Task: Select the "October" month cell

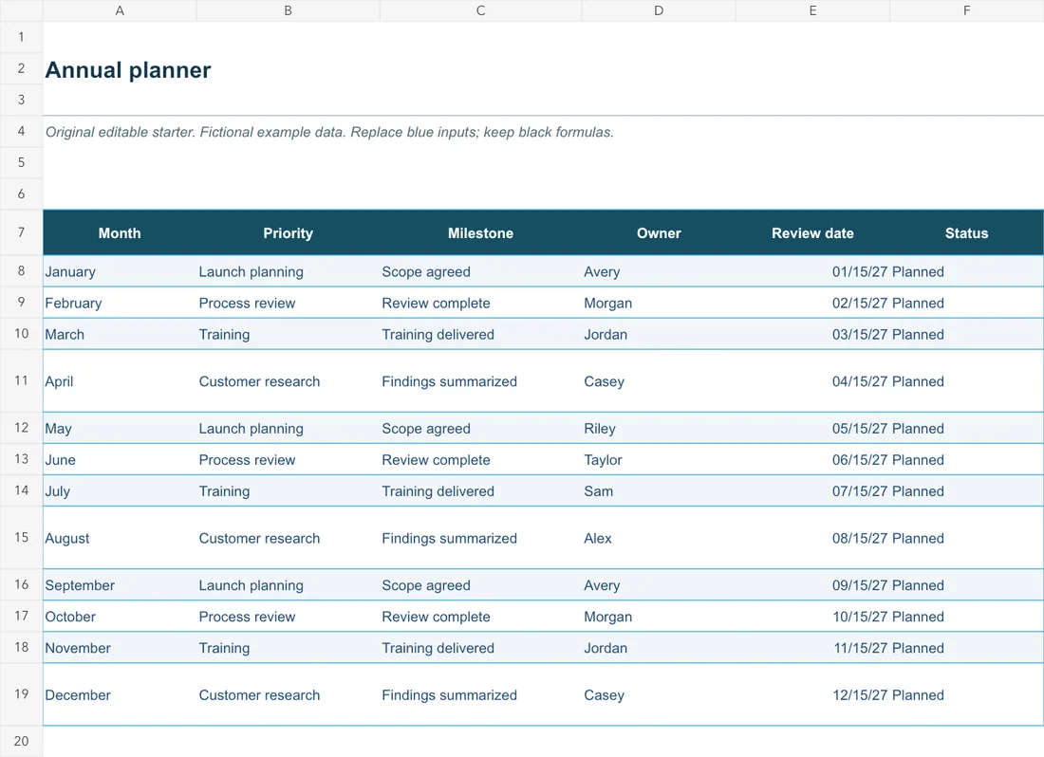Action: click(x=120, y=617)
